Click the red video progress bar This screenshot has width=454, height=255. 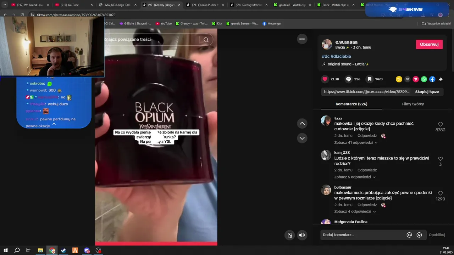coord(156,244)
